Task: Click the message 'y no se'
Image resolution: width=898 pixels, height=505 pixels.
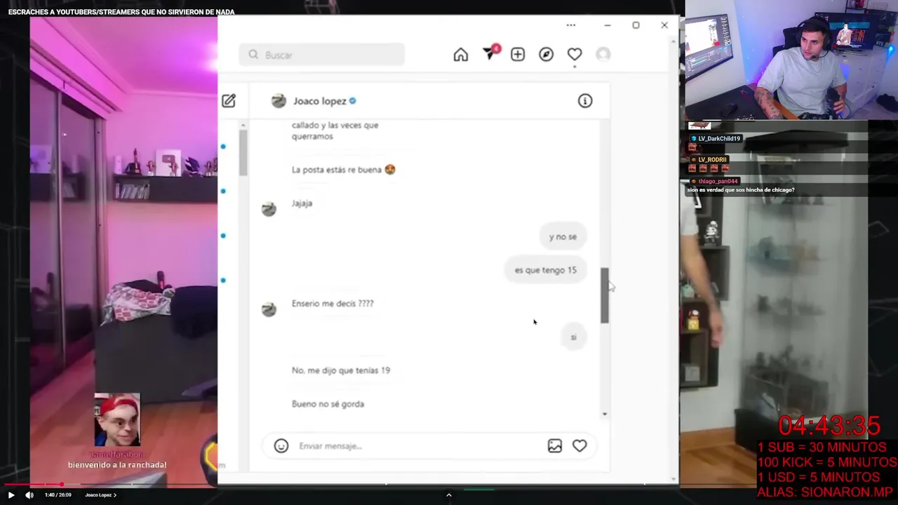Action: click(x=563, y=236)
